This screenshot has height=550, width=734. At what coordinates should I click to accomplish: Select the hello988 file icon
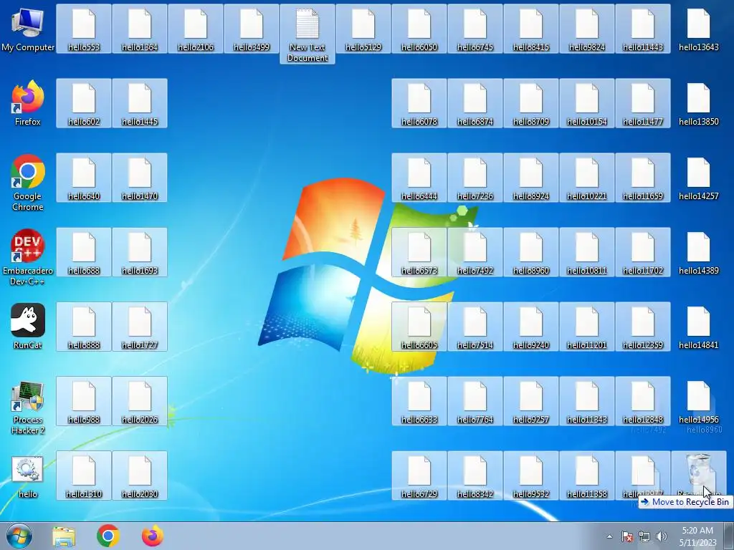[x=84, y=401]
